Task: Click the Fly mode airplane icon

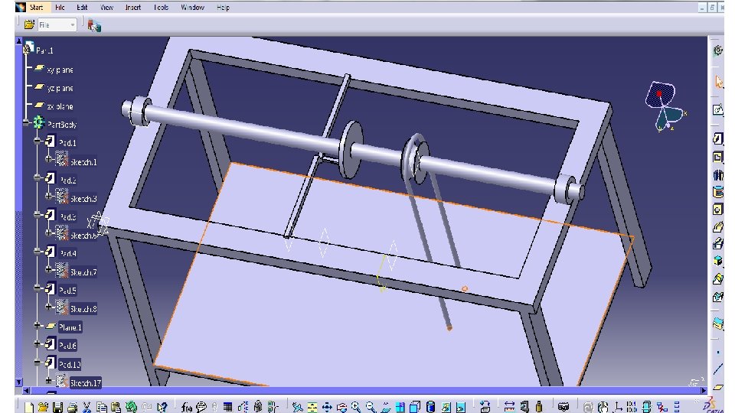Action: pyautogui.click(x=297, y=408)
